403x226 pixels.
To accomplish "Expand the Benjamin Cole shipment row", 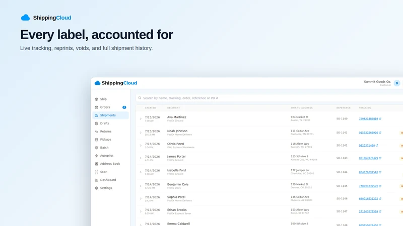I will (x=141, y=186).
